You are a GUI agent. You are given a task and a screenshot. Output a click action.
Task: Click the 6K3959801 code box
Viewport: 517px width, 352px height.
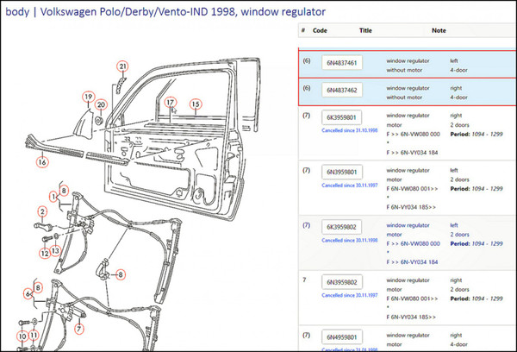342,117
